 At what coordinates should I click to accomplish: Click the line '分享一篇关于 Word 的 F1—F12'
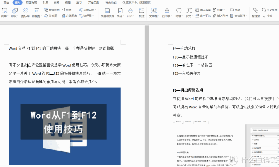click(x=65, y=74)
